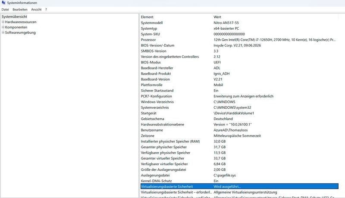Select the Softwareumgebung tree item
This screenshot has height=198, width=345.
click(20, 32)
